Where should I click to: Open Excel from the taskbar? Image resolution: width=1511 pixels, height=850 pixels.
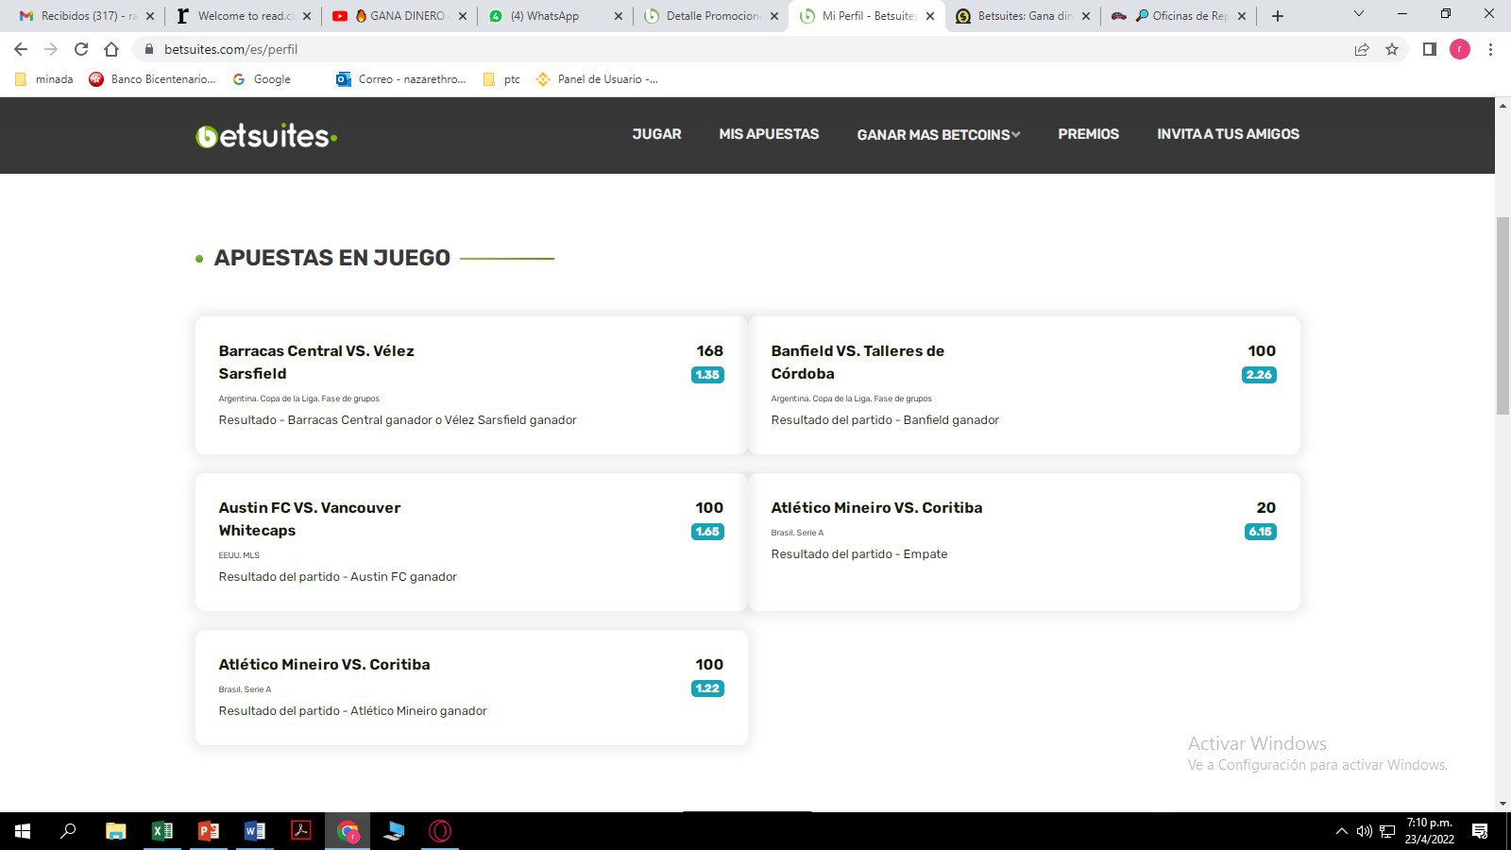[162, 831]
